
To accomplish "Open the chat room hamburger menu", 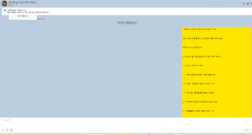I will (x=251, y=3).
